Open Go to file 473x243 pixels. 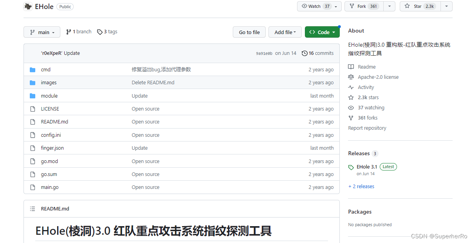pyautogui.click(x=249, y=32)
